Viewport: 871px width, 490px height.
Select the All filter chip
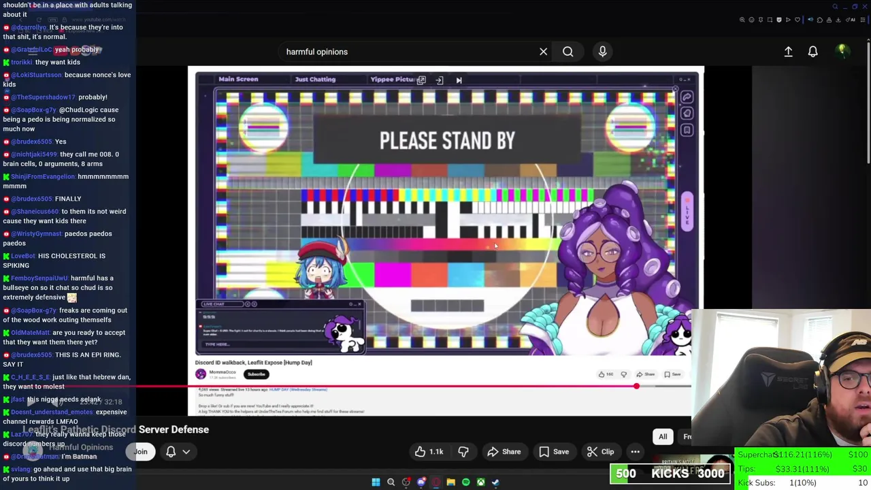pyautogui.click(x=663, y=437)
